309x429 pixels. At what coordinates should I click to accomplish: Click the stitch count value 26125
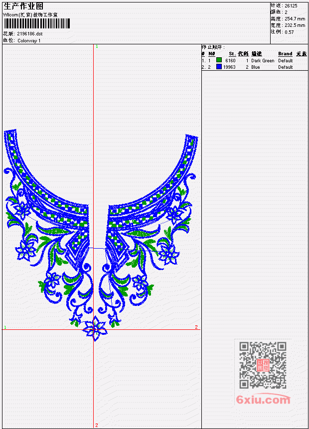coord(291,6)
